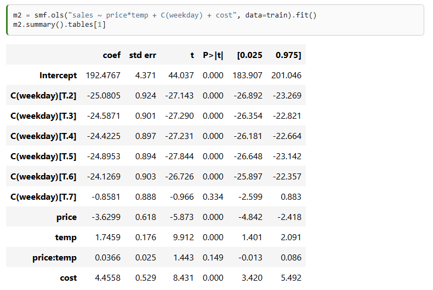Click Intercept std err value 4.371
Image resolution: width=433 pixels, height=290 pixels.
(146, 76)
